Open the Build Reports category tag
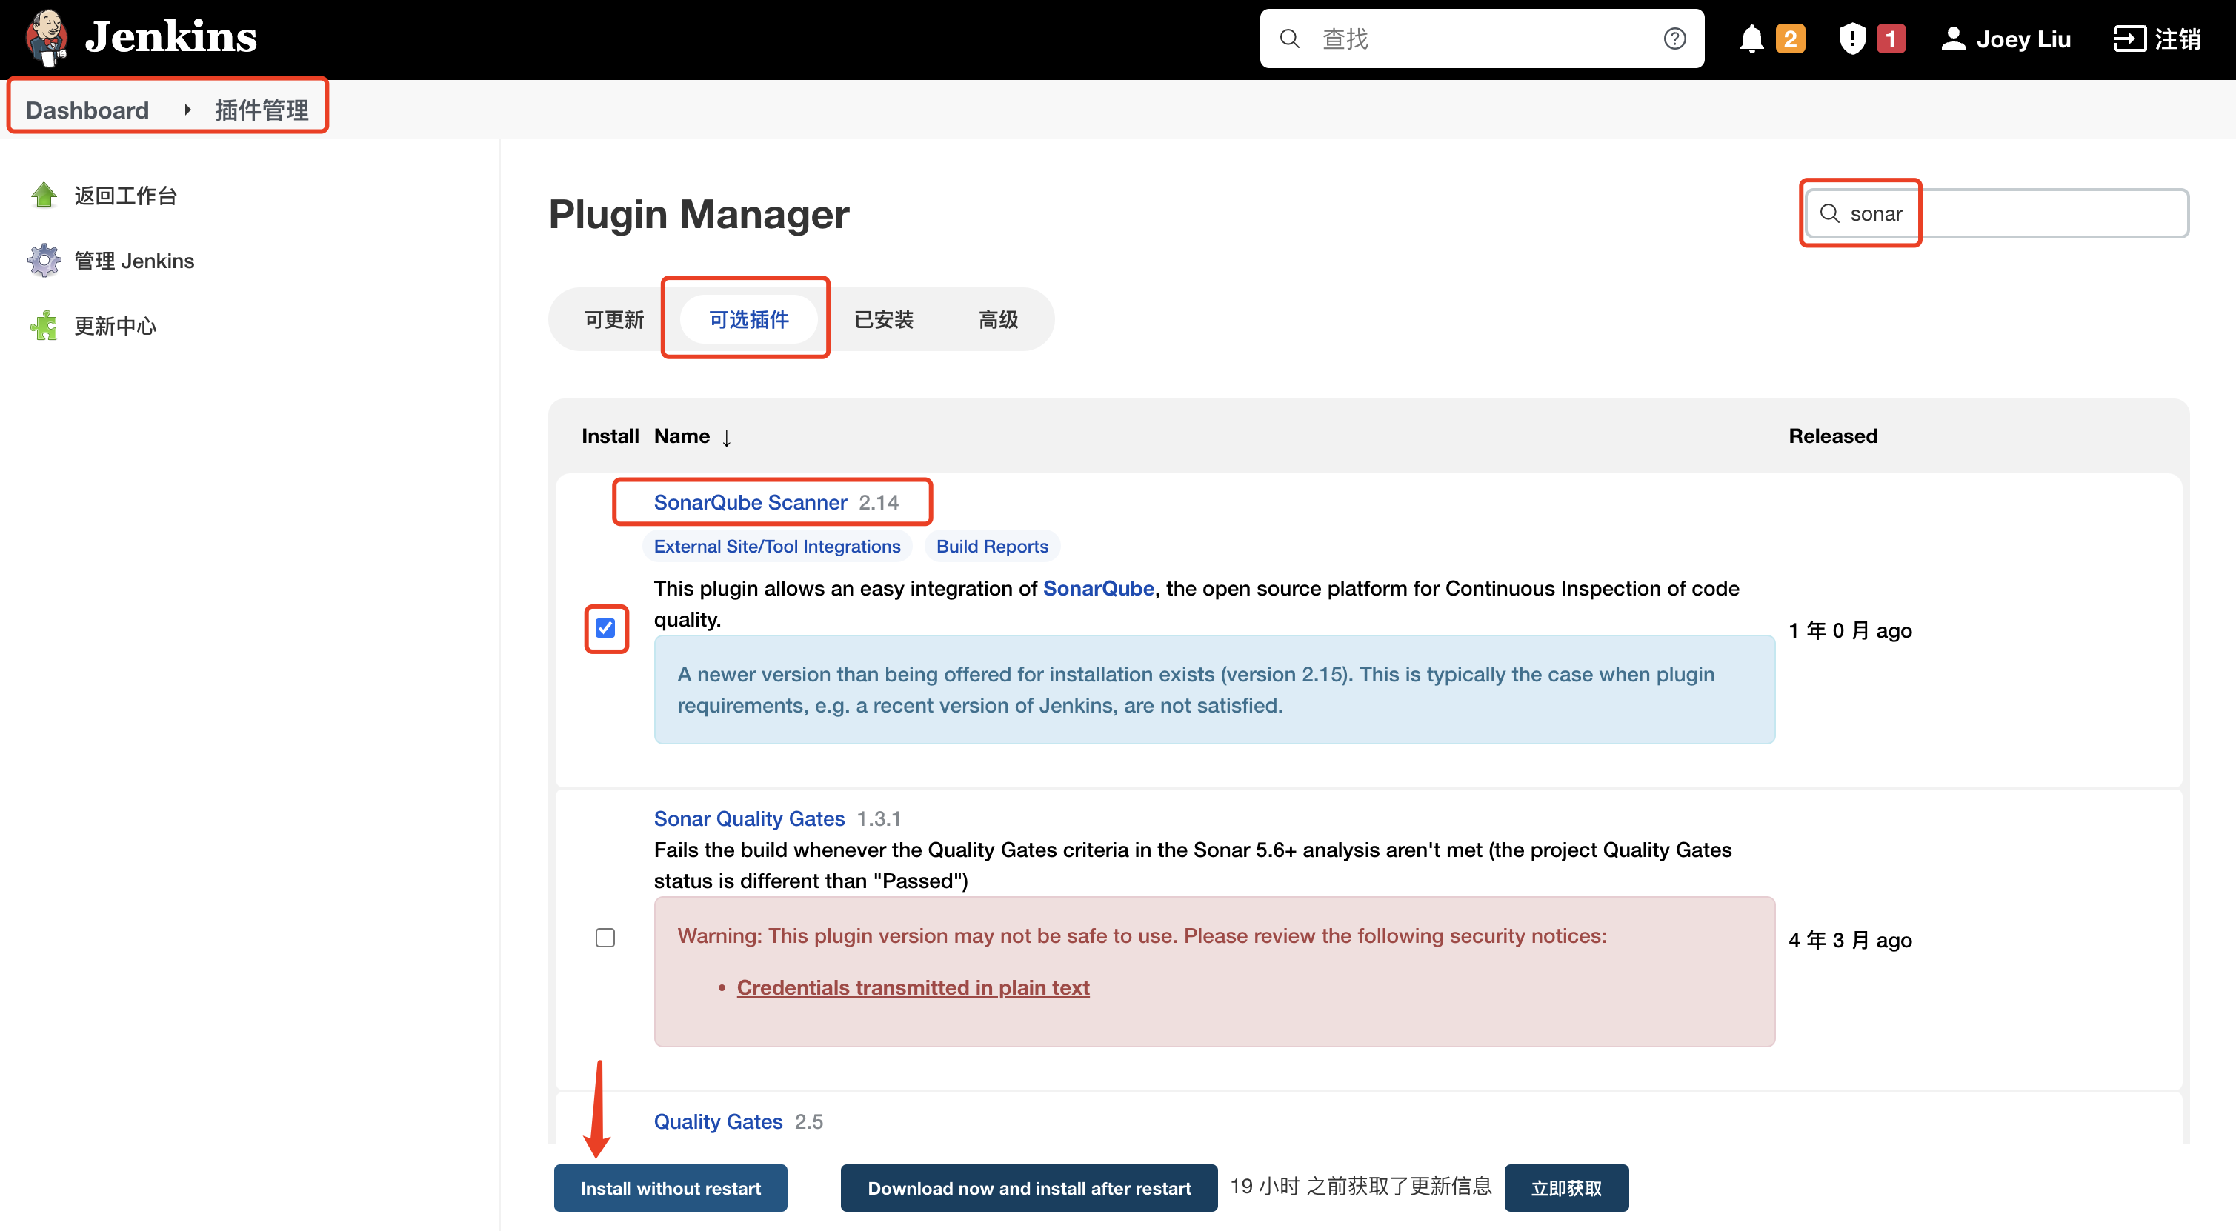This screenshot has height=1231, width=2236. tap(991, 547)
